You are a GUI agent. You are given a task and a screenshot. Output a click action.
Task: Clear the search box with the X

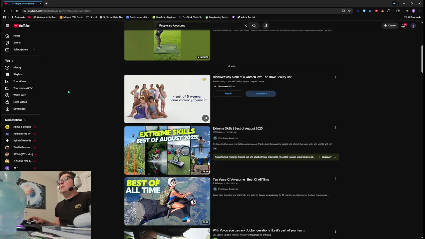click(246, 26)
